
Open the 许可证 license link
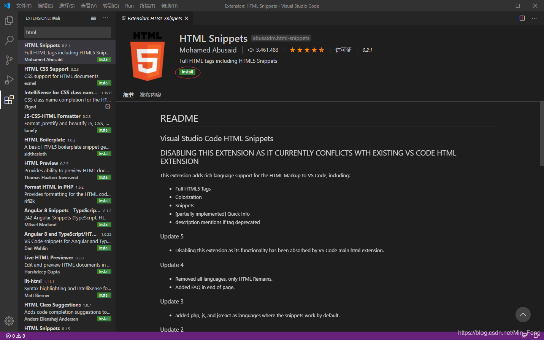coord(343,50)
